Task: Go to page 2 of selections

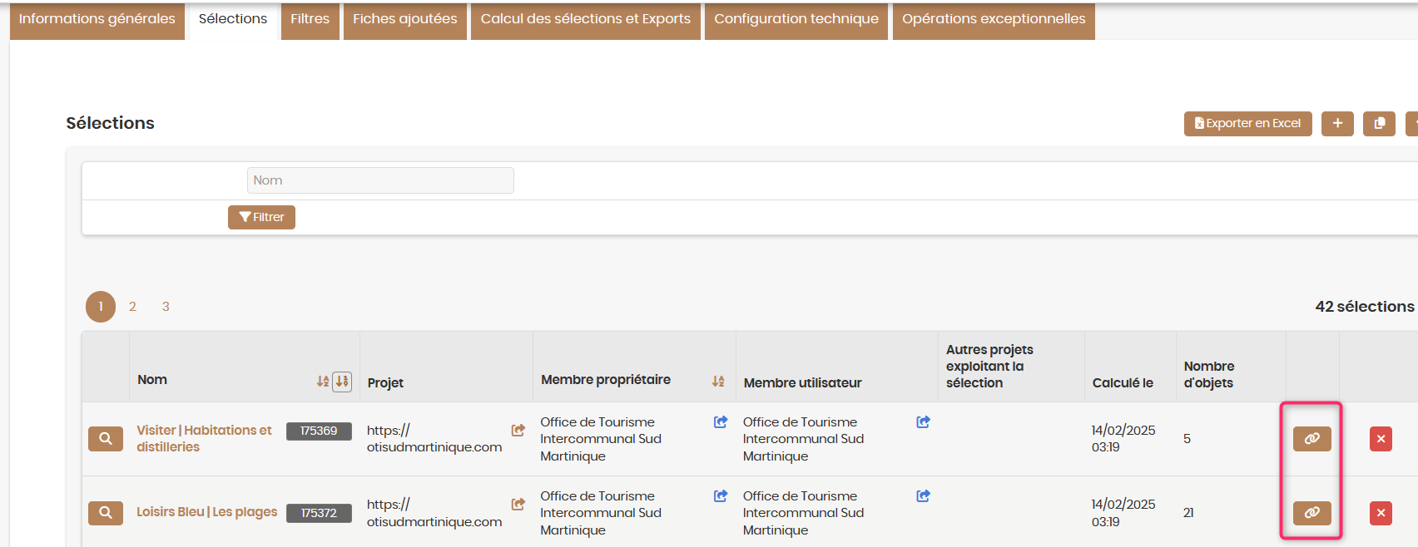Action: coord(132,307)
